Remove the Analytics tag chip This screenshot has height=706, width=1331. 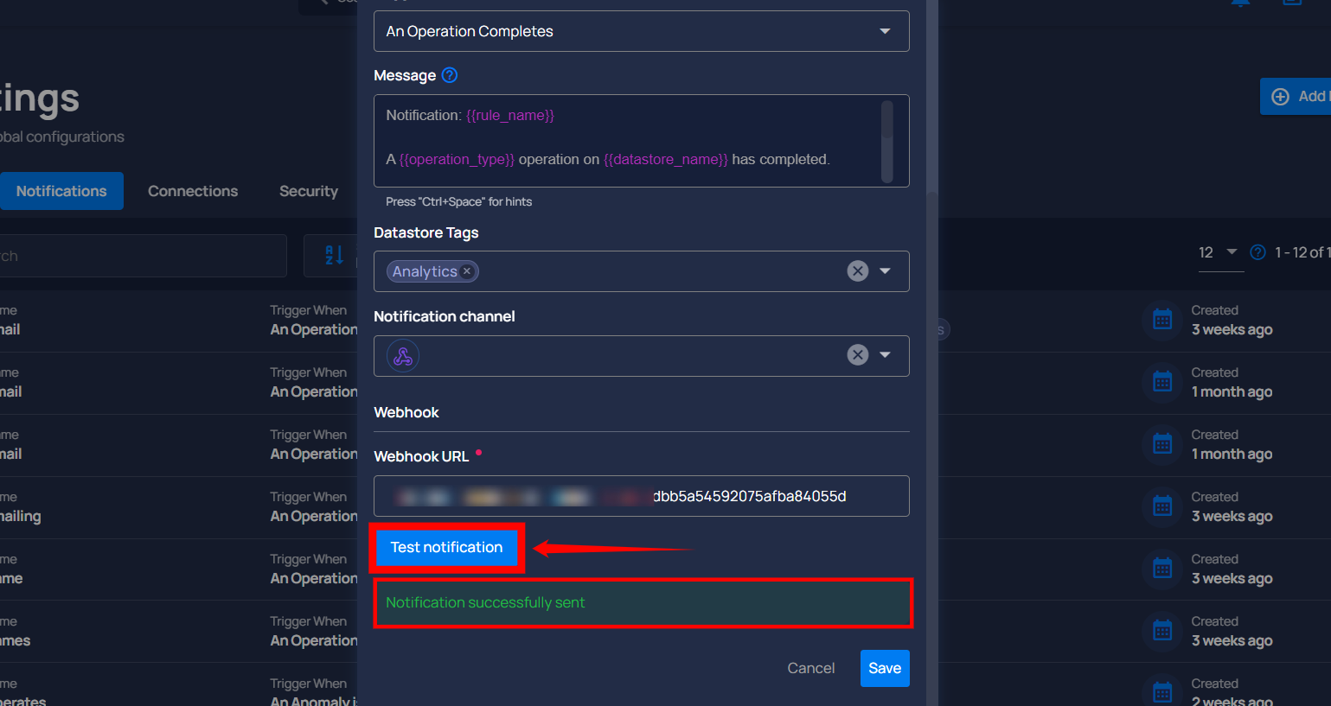point(467,271)
